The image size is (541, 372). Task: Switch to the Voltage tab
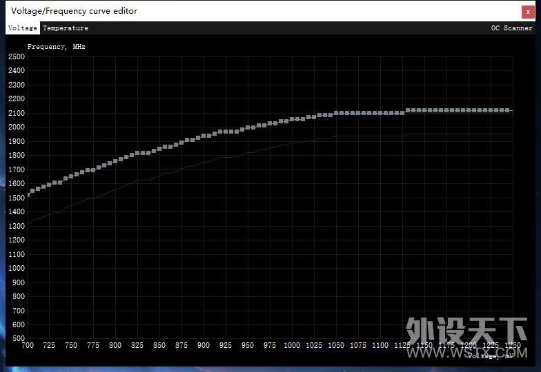point(22,28)
